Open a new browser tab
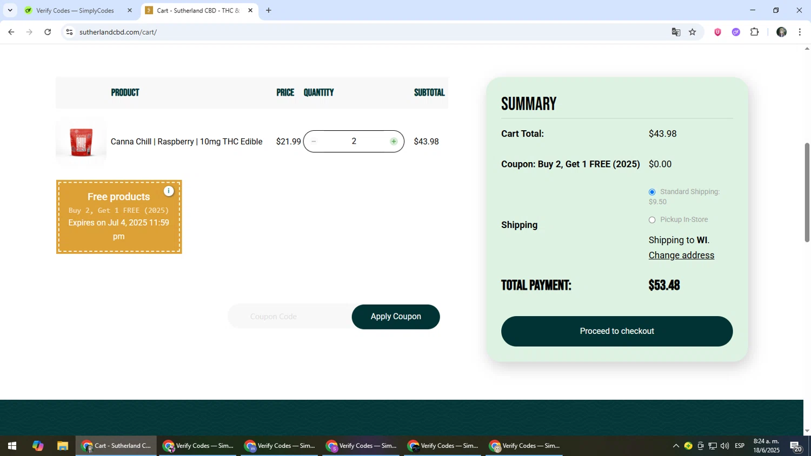 pos(269,10)
